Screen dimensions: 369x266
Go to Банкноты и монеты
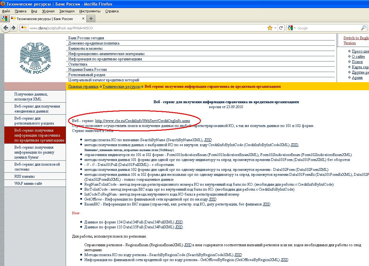click(x=85, y=48)
